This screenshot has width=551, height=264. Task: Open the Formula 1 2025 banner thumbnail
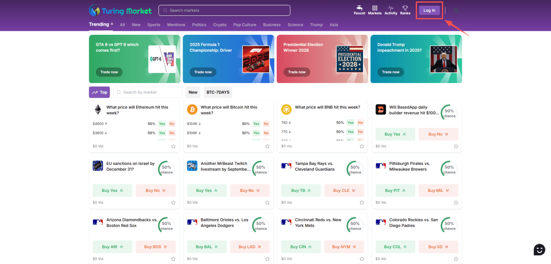point(256,59)
